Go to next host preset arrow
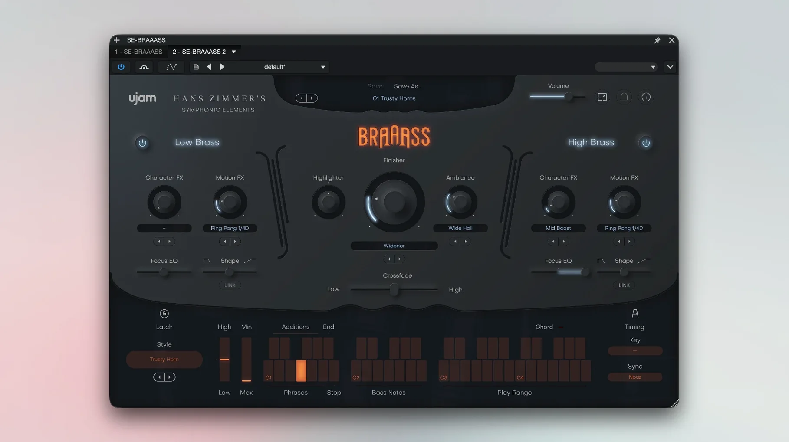Image resolution: width=789 pixels, height=442 pixels. pos(222,67)
